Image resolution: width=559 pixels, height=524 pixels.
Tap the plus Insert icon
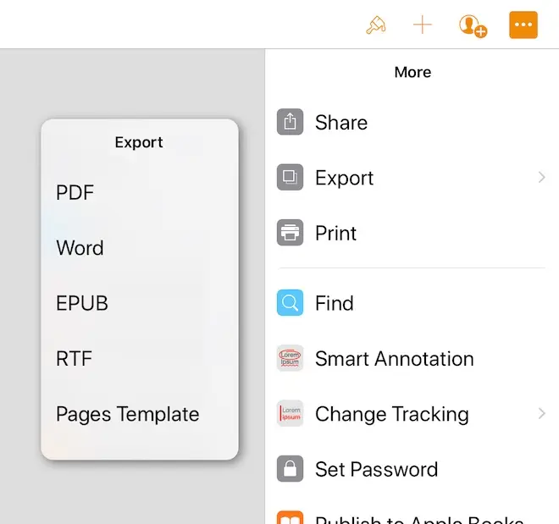point(422,25)
